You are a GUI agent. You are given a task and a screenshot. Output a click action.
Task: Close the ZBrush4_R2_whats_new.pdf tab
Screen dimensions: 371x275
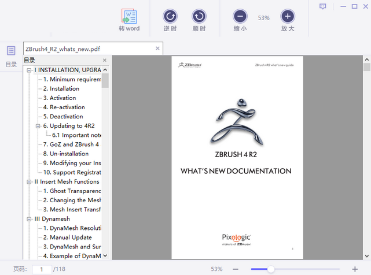(157, 49)
